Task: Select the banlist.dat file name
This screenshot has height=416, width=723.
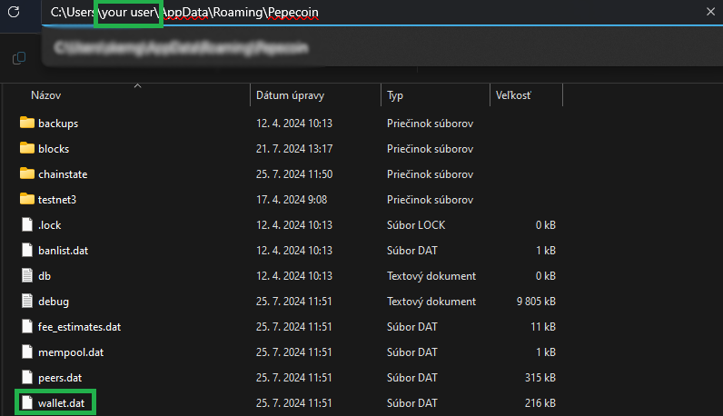Action: click(x=64, y=251)
